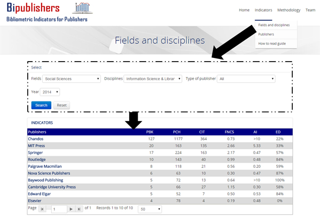Open the MIT Press publisher link
This screenshot has height=220, width=320.
pyautogui.click(x=36, y=146)
